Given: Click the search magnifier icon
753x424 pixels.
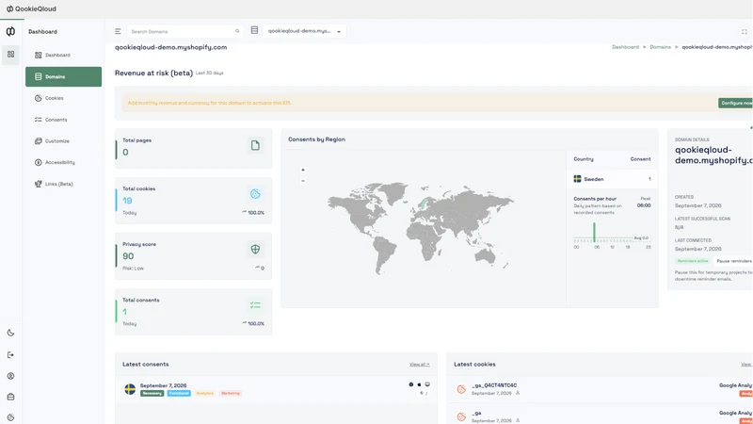Looking at the screenshot, I should tap(237, 31).
